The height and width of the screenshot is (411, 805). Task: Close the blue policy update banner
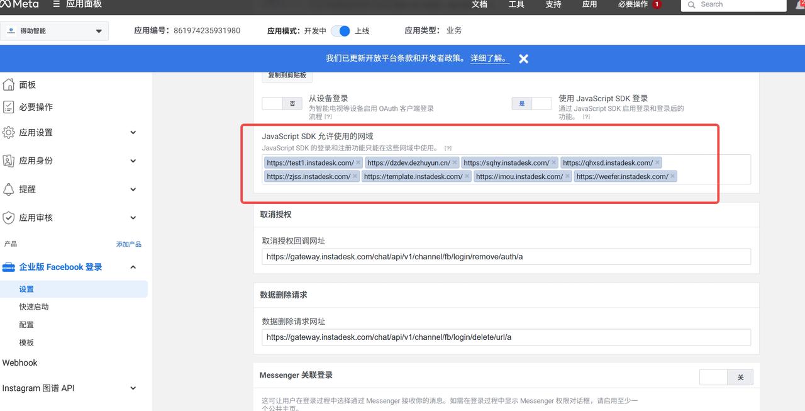click(x=523, y=59)
